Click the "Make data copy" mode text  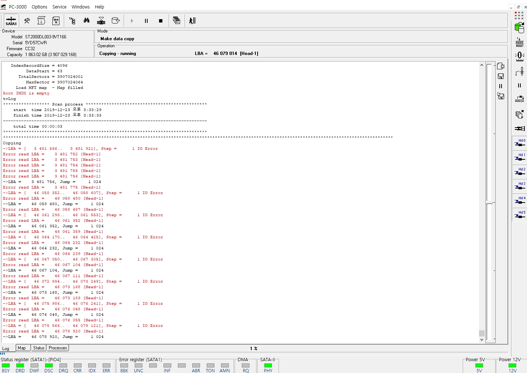pos(117,39)
